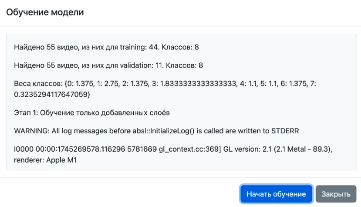Click the GL version: 2.1 text
This screenshot has width=361, height=207.
[247, 149]
